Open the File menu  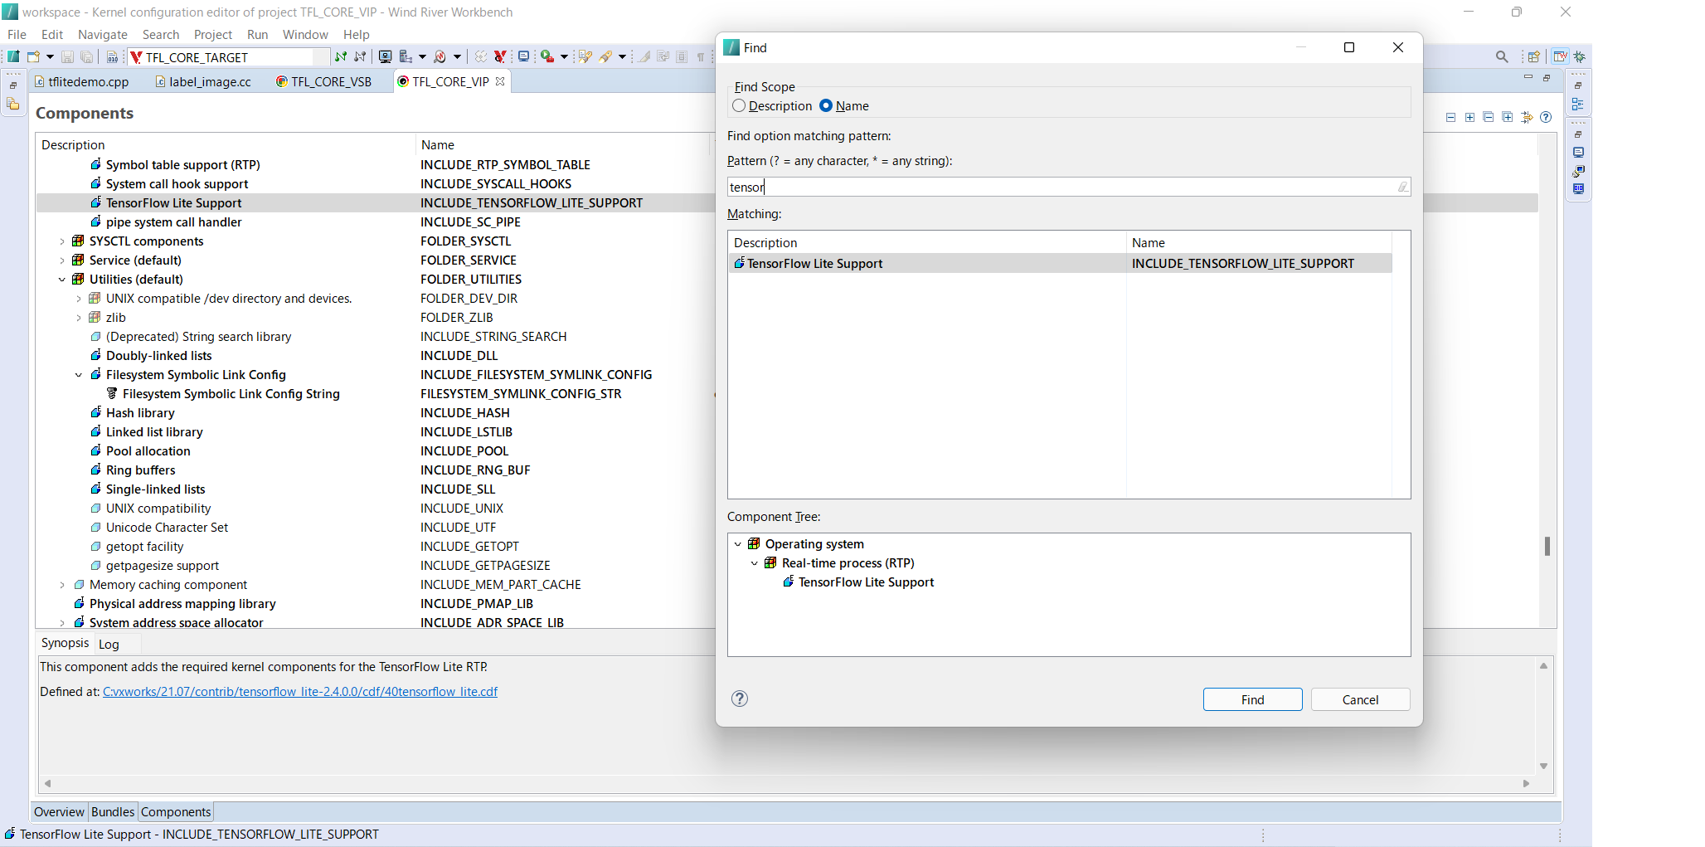point(17,34)
